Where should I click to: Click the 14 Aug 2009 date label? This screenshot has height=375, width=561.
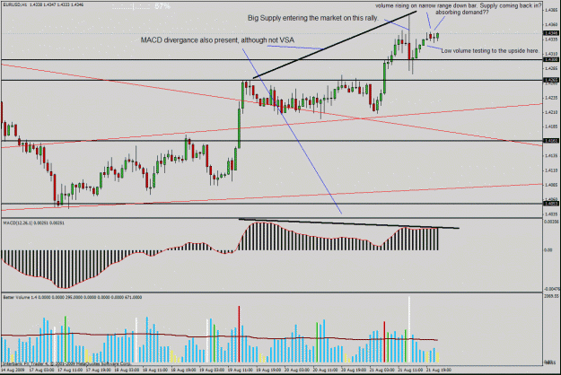click(13, 370)
